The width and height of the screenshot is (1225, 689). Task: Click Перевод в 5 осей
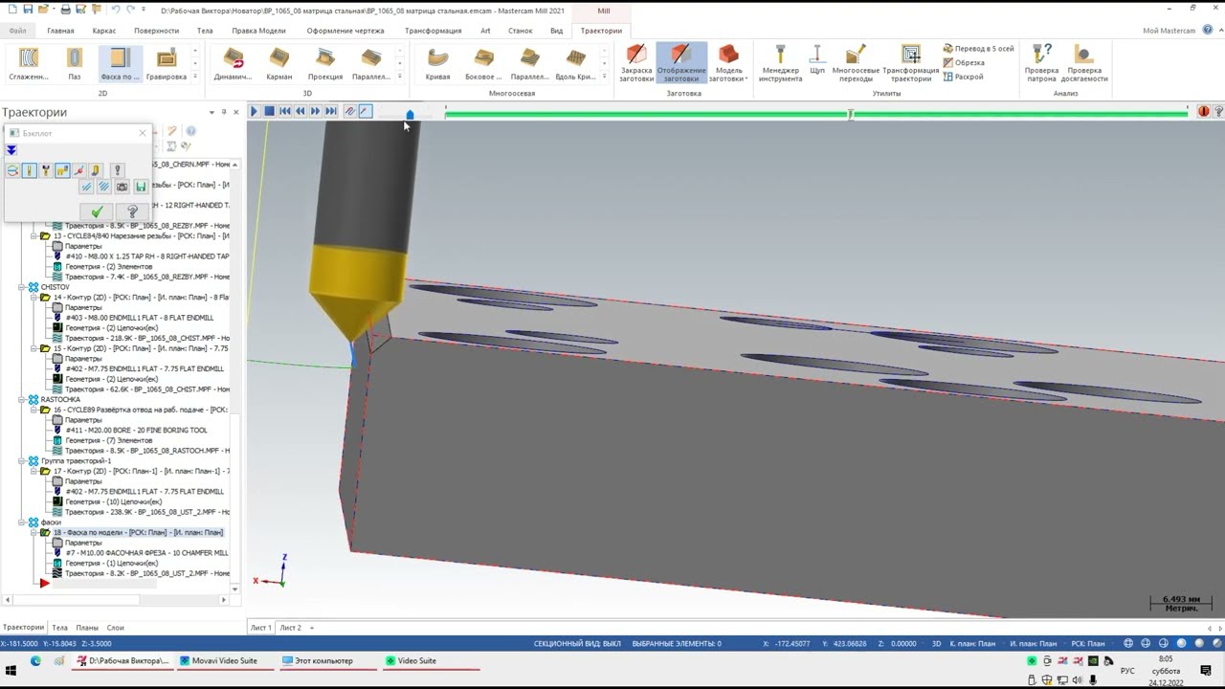(x=978, y=49)
